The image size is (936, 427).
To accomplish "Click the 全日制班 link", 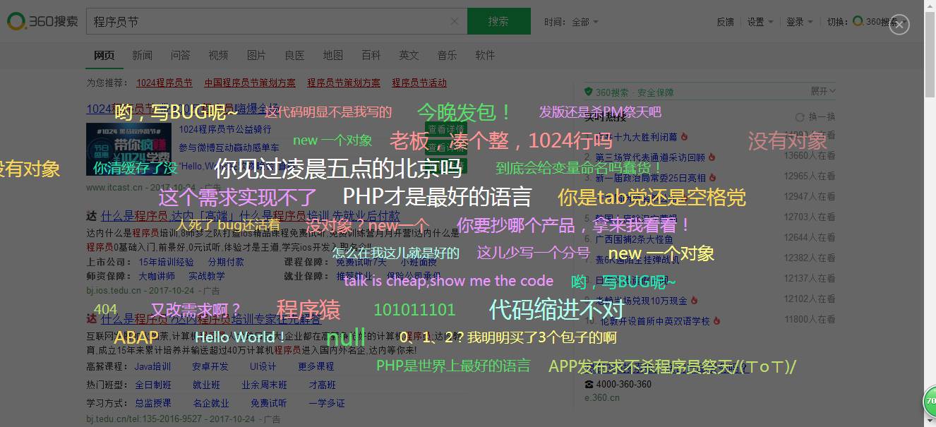I will [152, 385].
